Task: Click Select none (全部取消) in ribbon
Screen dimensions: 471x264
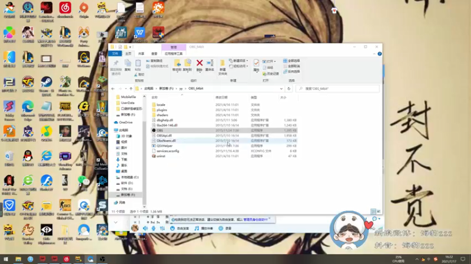Action: point(291,66)
